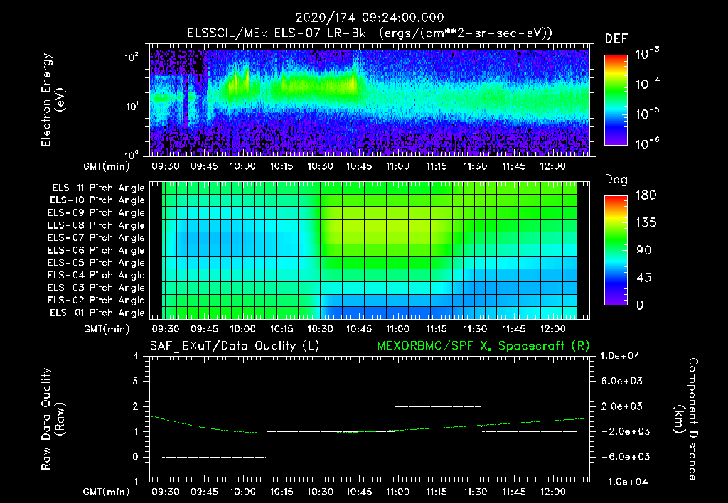
Task: Click the Component Distance (km) axis label
Action: coord(686,419)
